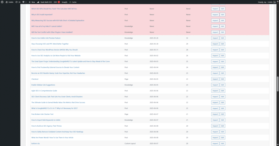This screenshot has width=279, height=146.
Task: Open the WordPress logo menu
Action: coord(2,2)
